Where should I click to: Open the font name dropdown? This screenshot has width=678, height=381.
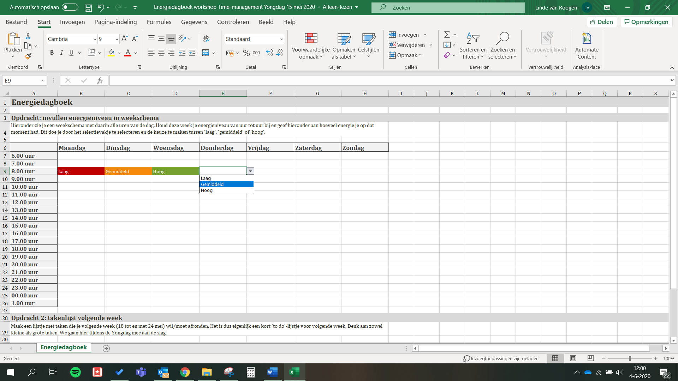(x=95, y=39)
